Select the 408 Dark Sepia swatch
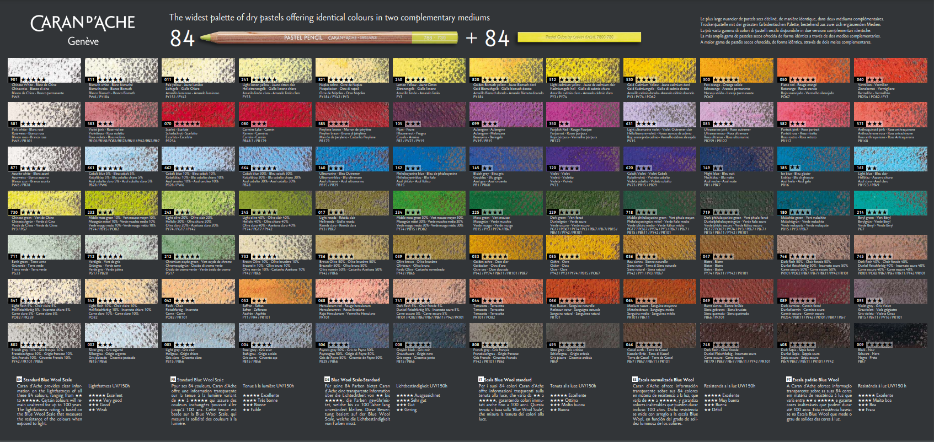This screenshot has width=934, height=442. tap(813, 335)
